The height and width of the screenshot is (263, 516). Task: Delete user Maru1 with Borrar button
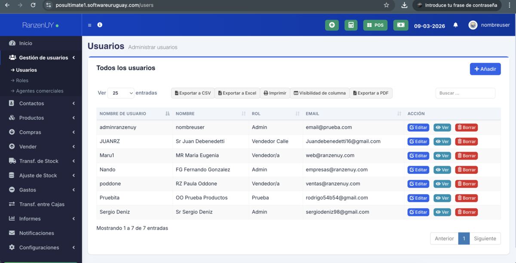[466, 156]
